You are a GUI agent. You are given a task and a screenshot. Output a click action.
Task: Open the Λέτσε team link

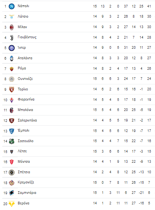pyautogui.click(x=22, y=151)
